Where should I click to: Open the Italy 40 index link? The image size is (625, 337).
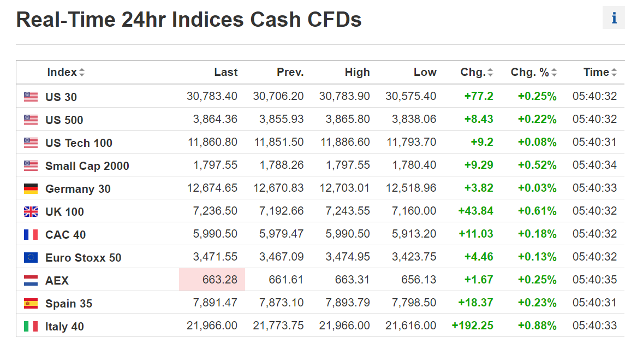[x=64, y=327]
